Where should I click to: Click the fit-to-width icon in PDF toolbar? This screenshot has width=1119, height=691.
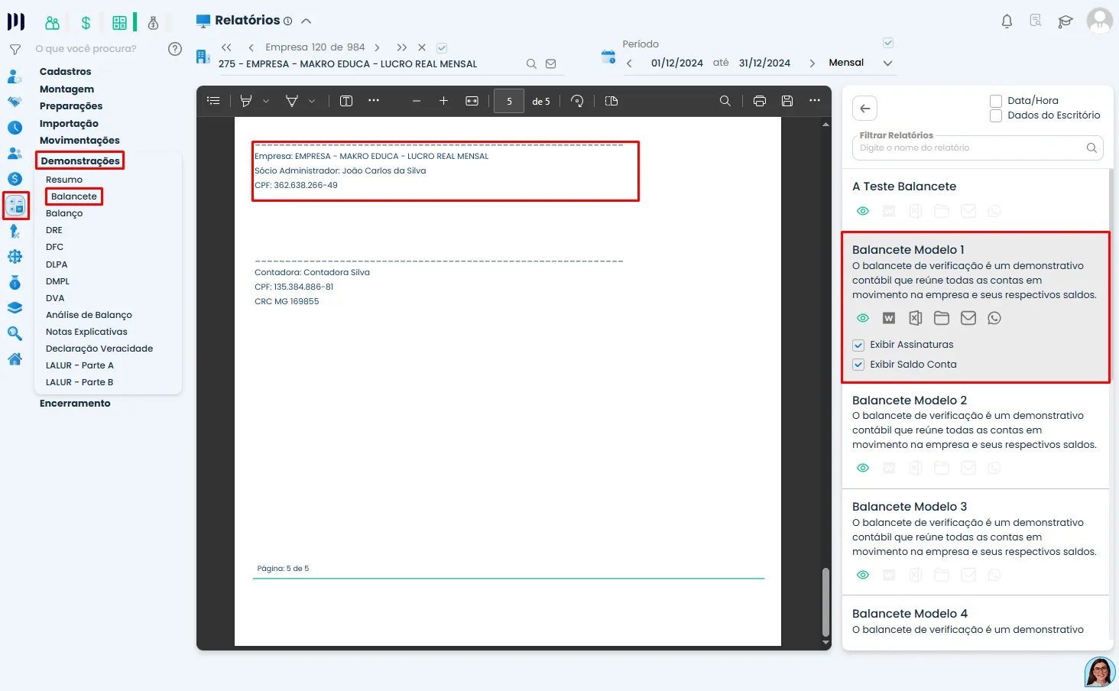[472, 101]
